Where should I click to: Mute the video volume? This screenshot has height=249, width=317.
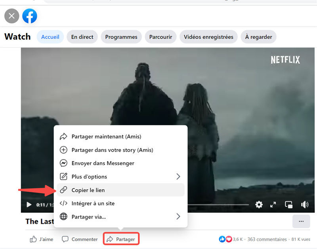(x=305, y=205)
